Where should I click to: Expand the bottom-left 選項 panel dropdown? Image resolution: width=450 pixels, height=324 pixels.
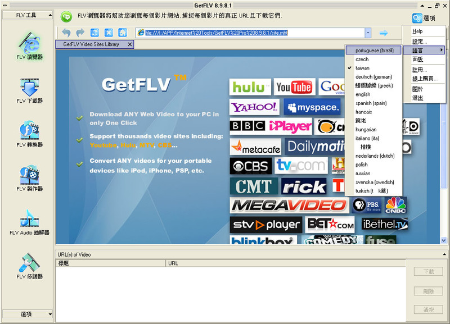[x=50, y=314]
